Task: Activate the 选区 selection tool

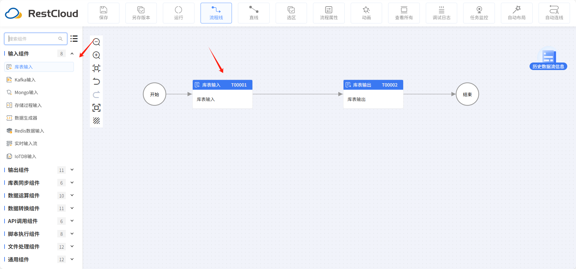Action: click(x=291, y=13)
